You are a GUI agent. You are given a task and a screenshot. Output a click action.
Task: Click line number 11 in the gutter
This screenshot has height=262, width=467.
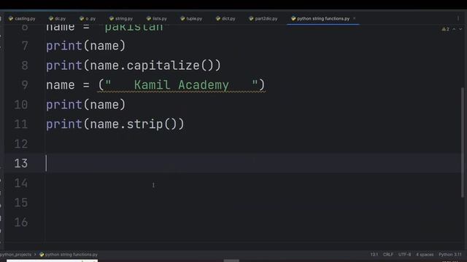click(x=21, y=124)
